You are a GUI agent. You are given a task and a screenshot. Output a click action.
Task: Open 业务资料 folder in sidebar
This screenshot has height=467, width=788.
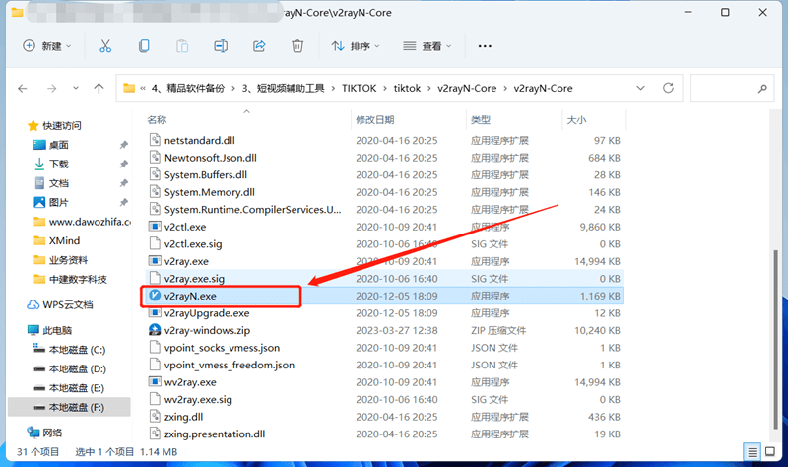click(x=68, y=260)
